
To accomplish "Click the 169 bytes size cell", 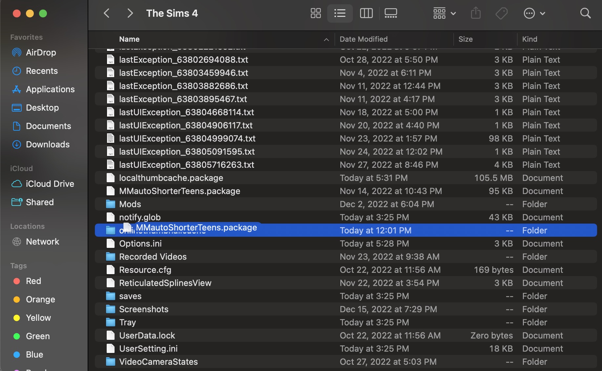I will click(x=493, y=270).
